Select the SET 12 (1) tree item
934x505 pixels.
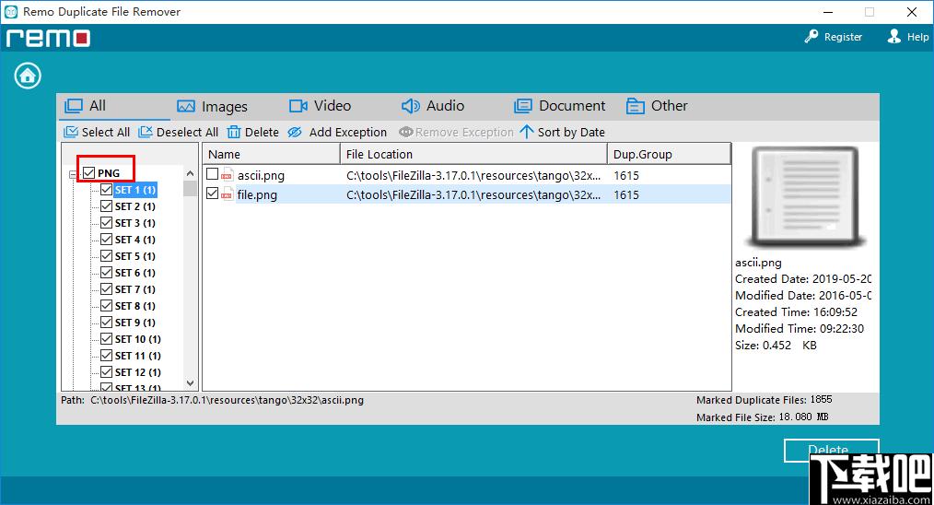pyautogui.click(x=137, y=372)
